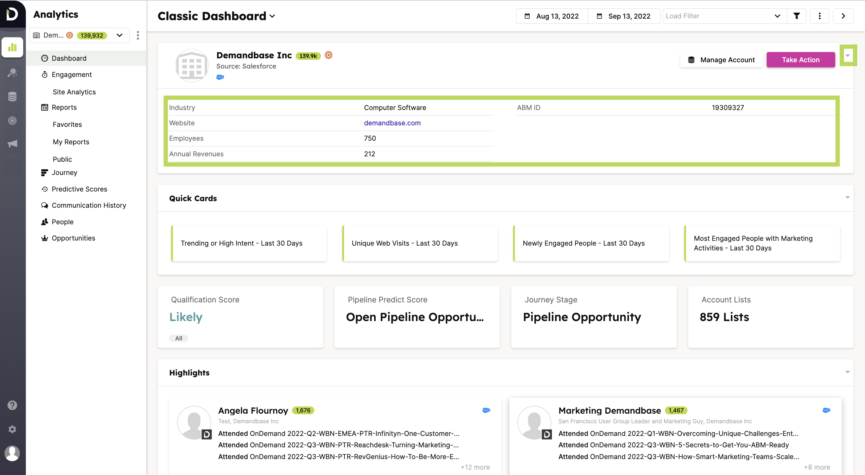This screenshot has width=865, height=475.
Task: Open the demandbase.com website link
Action: [x=392, y=123]
